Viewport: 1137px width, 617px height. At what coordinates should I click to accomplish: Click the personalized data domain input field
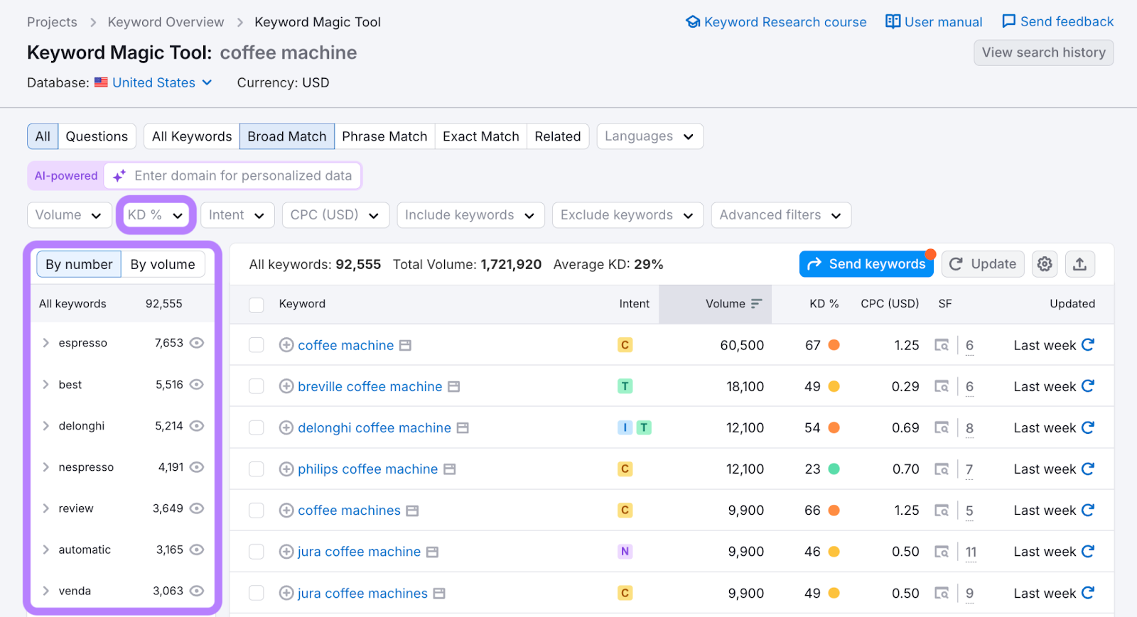pos(243,176)
